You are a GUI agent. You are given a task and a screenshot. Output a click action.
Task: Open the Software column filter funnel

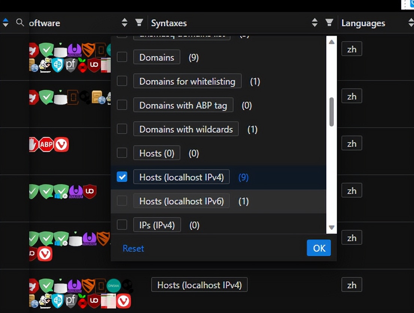pos(139,23)
